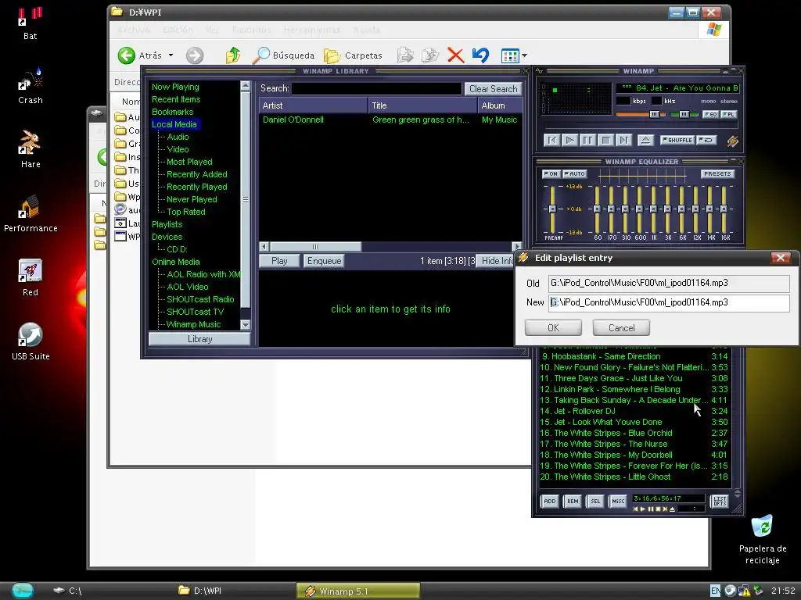
Task: Select Recent Items in library tree
Action: (176, 99)
